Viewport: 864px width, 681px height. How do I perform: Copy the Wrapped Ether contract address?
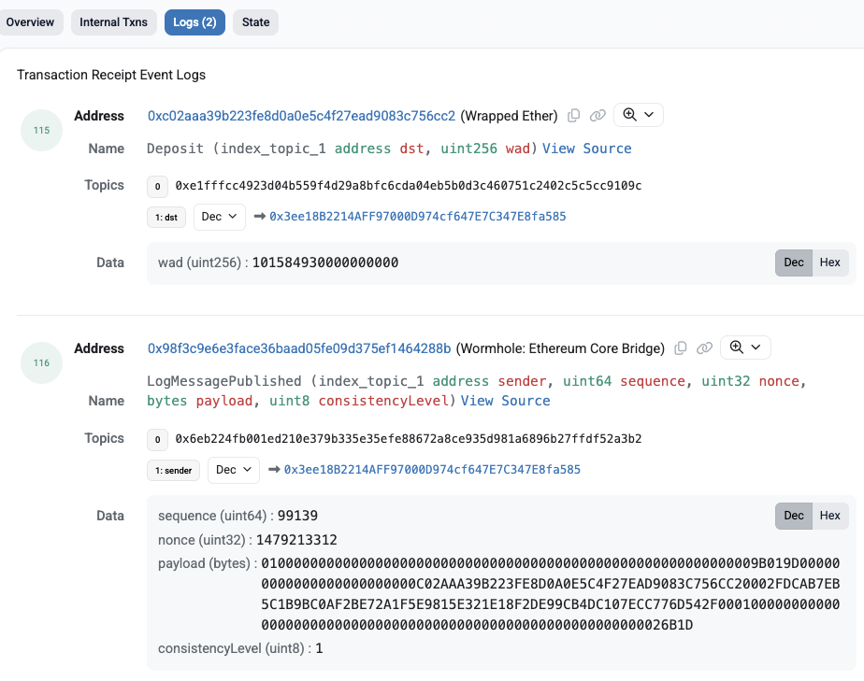(x=573, y=116)
